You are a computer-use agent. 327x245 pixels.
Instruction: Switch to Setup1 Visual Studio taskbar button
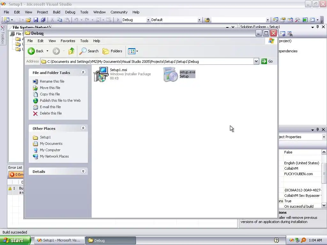59,240
